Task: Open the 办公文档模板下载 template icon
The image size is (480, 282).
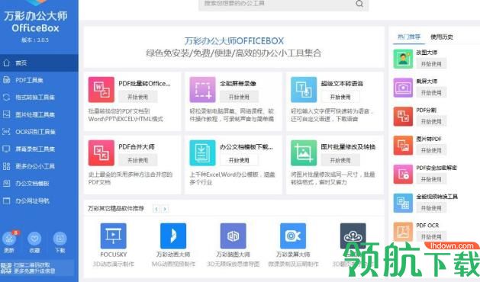Action: (202, 152)
